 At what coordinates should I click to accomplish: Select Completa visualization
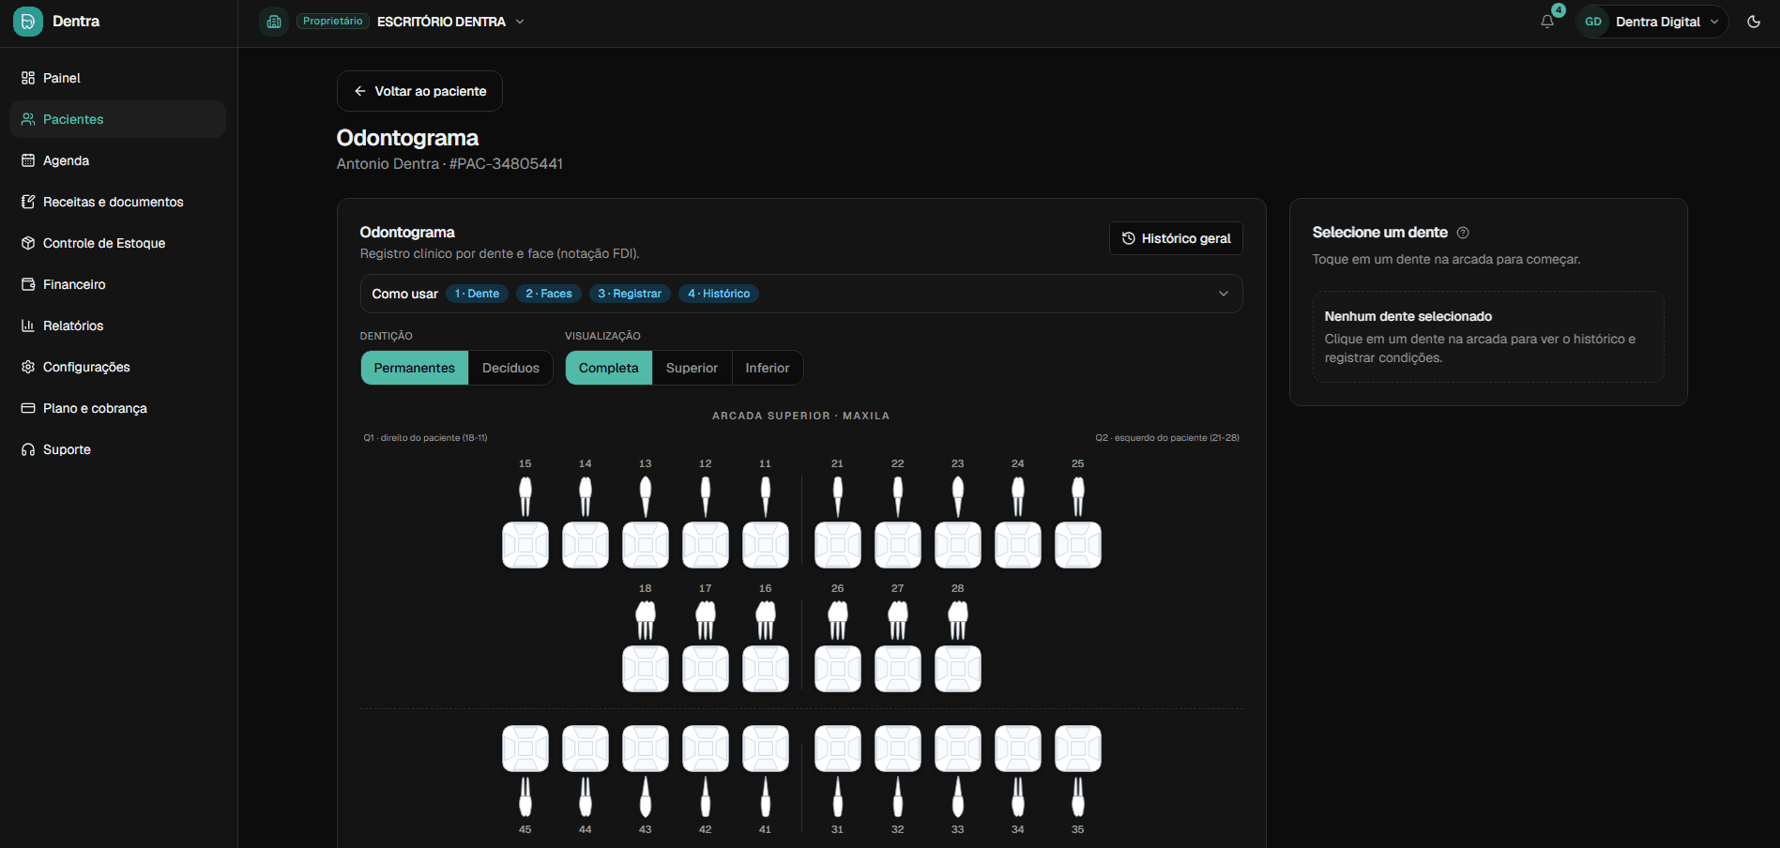click(609, 368)
